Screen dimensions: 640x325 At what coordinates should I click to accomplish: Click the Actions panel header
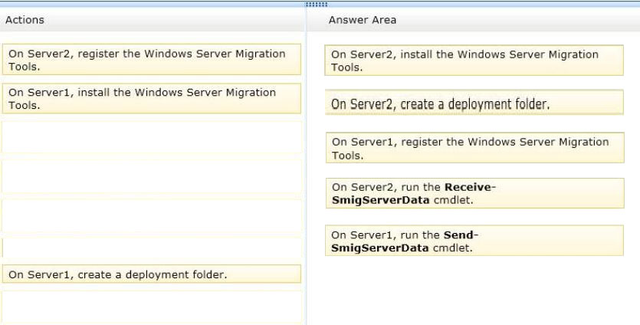[153, 20]
